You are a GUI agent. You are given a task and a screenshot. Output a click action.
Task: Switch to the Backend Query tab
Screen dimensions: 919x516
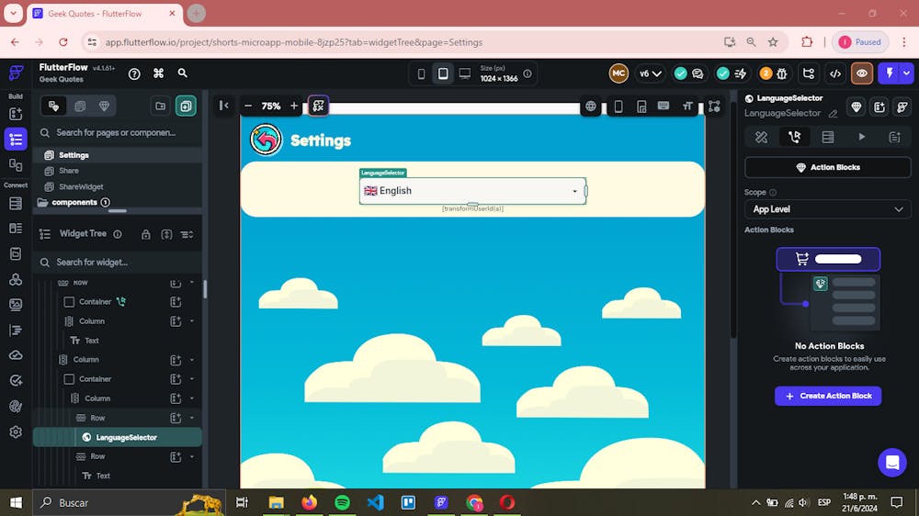[828, 137]
